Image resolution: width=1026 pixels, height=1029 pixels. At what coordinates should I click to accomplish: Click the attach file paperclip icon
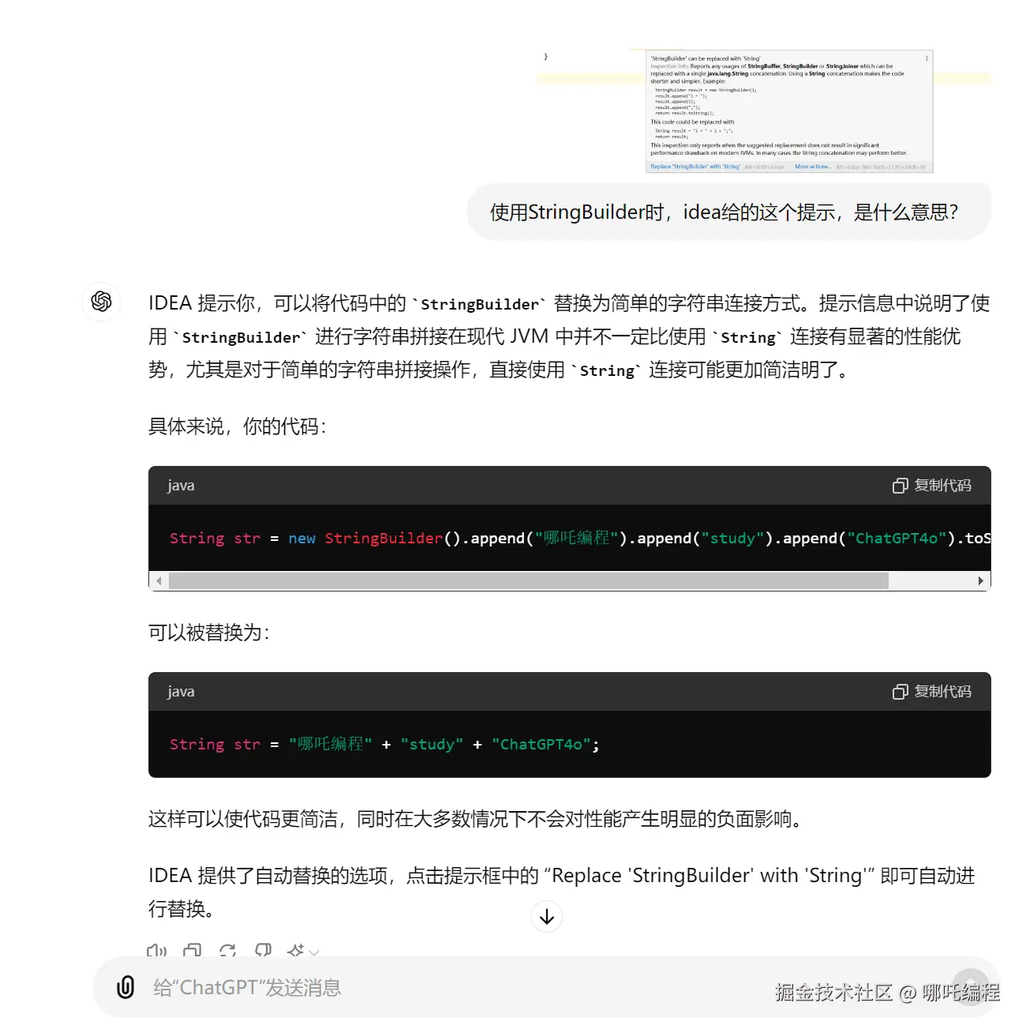point(125,987)
